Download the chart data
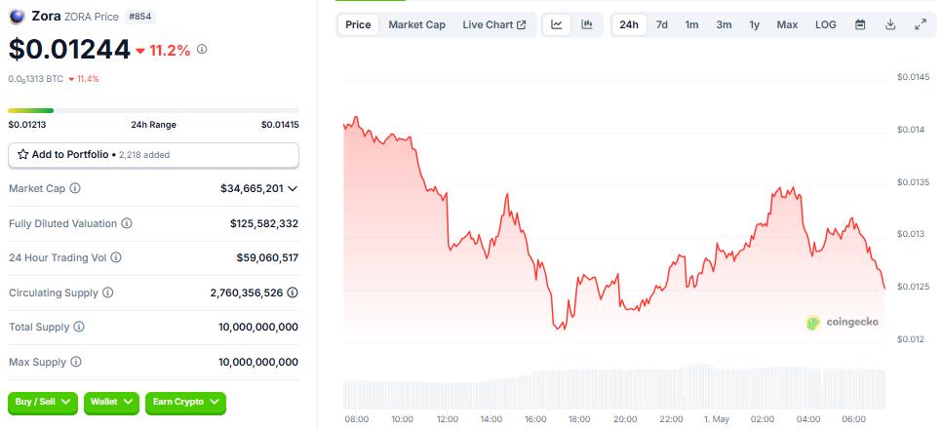This screenshot has height=430, width=943. tap(890, 24)
